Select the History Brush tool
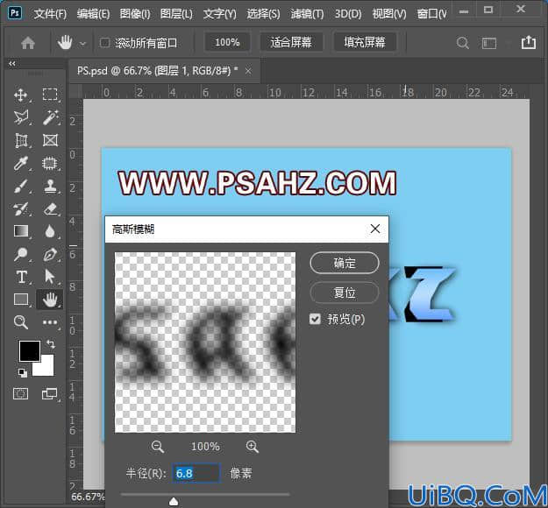The image size is (548, 508). [x=21, y=209]
